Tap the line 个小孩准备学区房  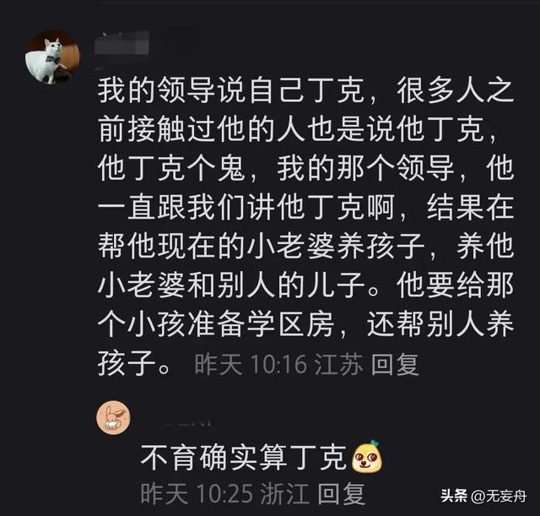[x=216, y=324]
